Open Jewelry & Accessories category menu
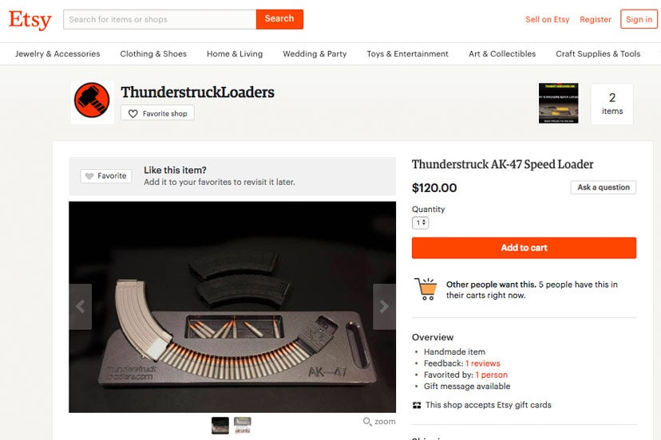 57,54
